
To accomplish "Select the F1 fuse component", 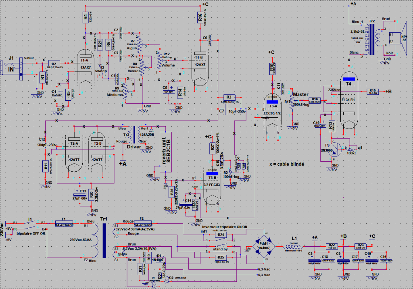I will pyautogui.click(x=64, y=223).
